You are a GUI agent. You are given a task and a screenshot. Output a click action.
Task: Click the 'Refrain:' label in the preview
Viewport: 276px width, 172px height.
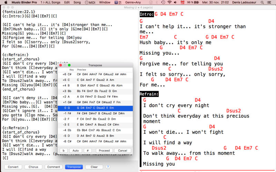[149, 94]
